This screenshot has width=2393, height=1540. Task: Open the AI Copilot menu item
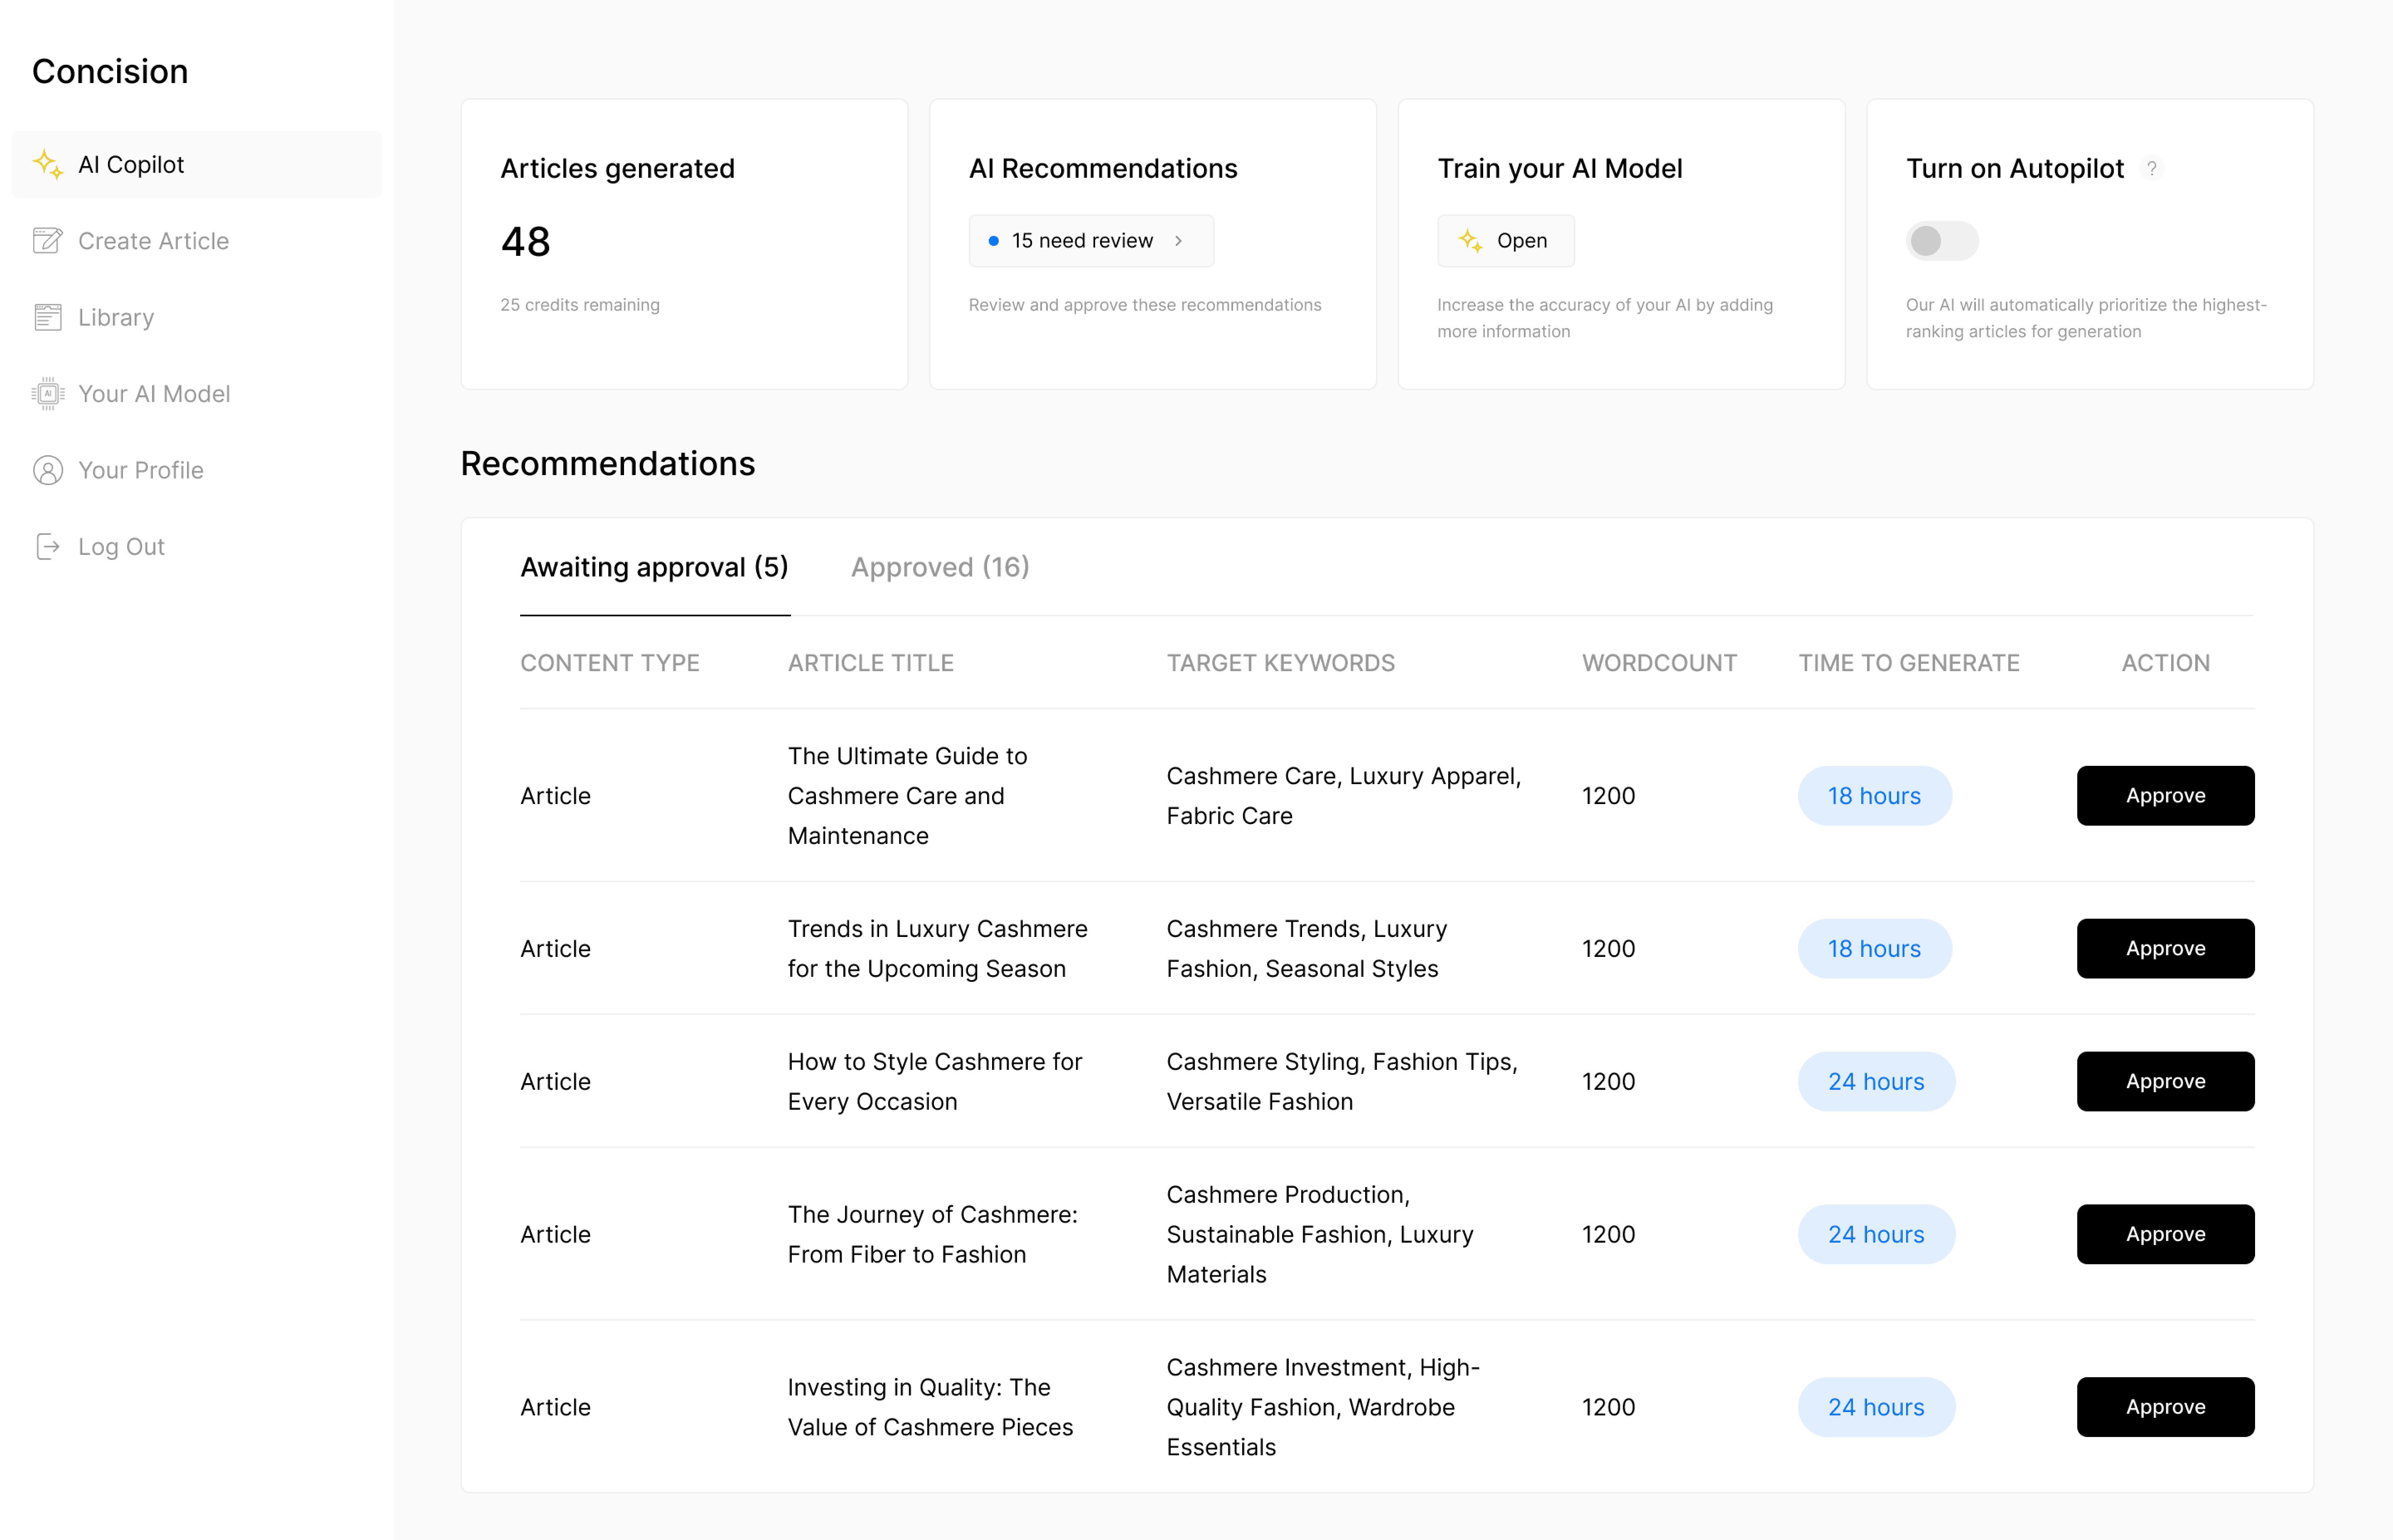pos(197,164)
